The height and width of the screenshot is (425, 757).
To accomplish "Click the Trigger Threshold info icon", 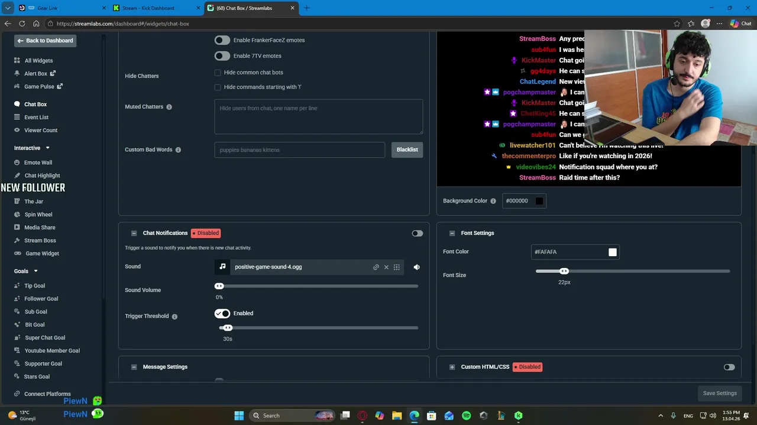I will [x=174, y=317].
